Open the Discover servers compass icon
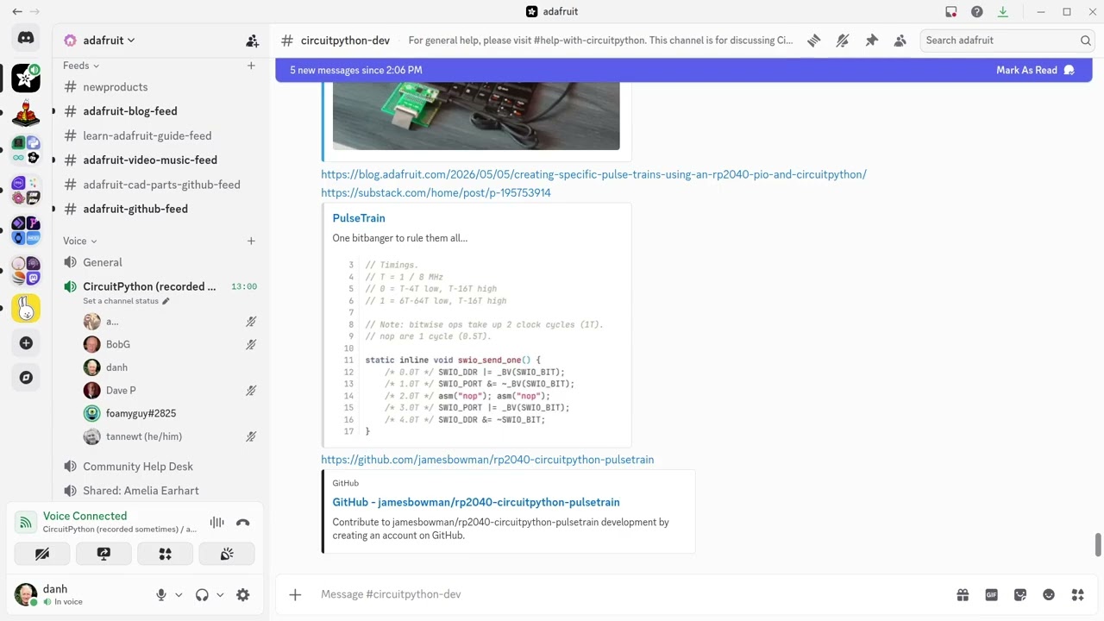The height and width of the screenshot is (621, 1104). (x=26, y=377)
